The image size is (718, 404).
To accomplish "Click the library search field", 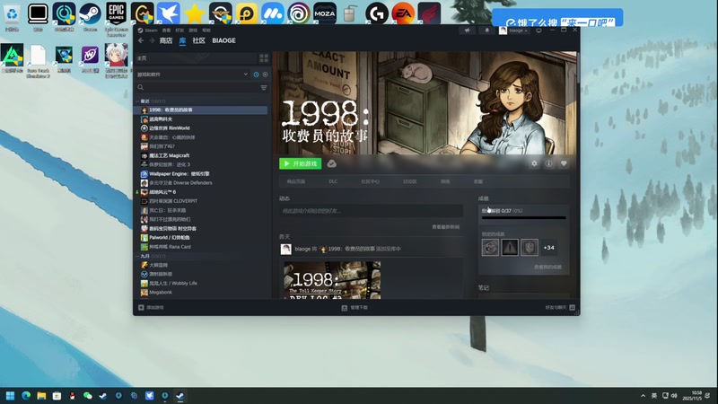I will (x=197, y=87).
